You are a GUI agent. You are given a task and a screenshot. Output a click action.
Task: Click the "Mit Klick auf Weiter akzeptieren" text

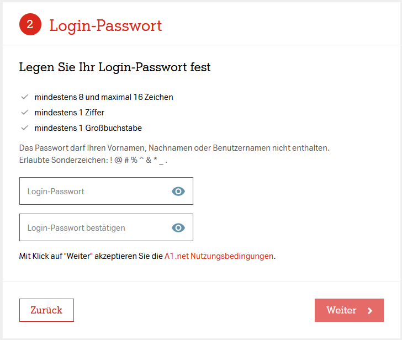91,256
